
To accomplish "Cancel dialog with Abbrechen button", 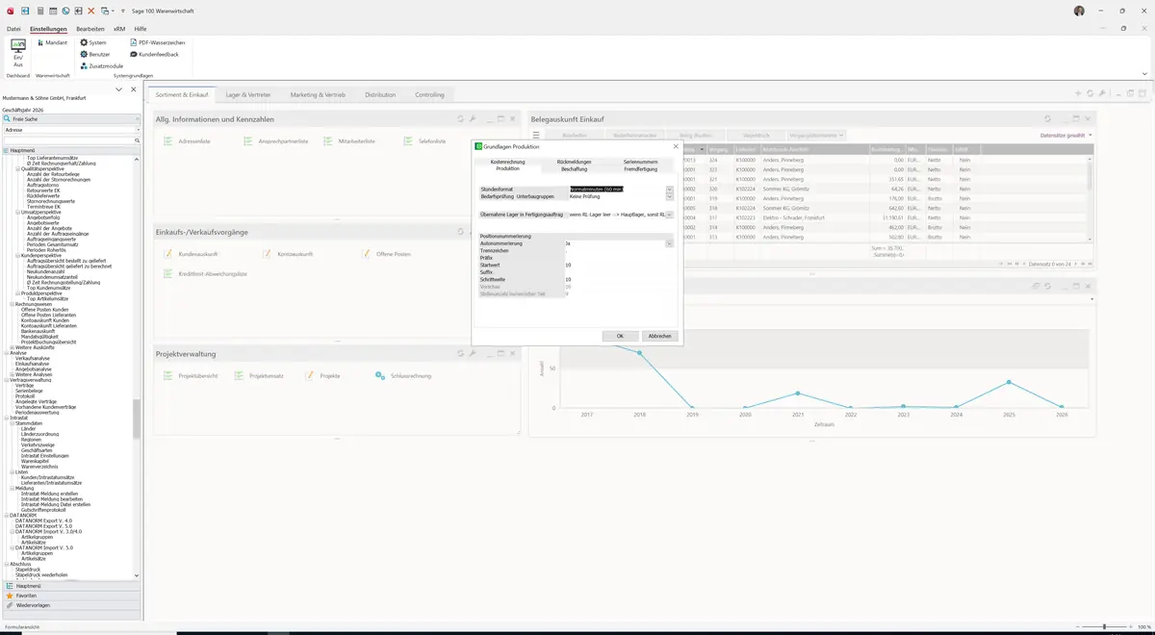I will pyautogui.click(x=659, y=336).
